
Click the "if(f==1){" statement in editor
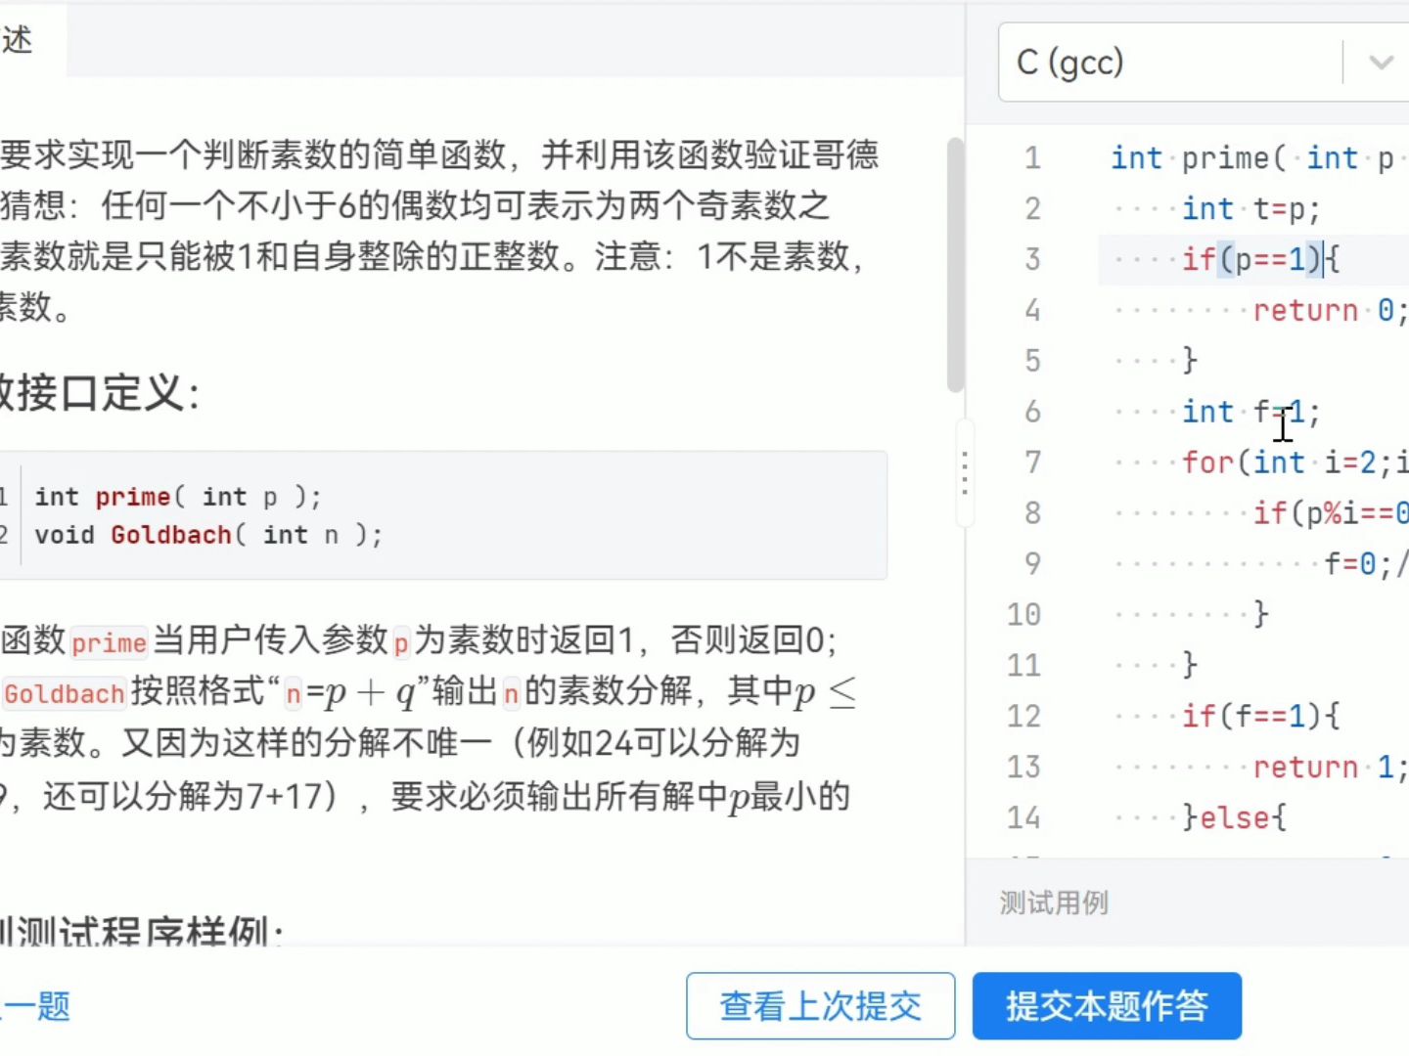[1260, 716]
